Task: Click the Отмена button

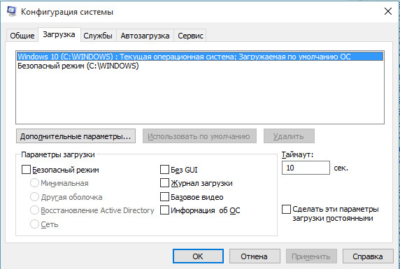Action: click(x=255, y=256)
